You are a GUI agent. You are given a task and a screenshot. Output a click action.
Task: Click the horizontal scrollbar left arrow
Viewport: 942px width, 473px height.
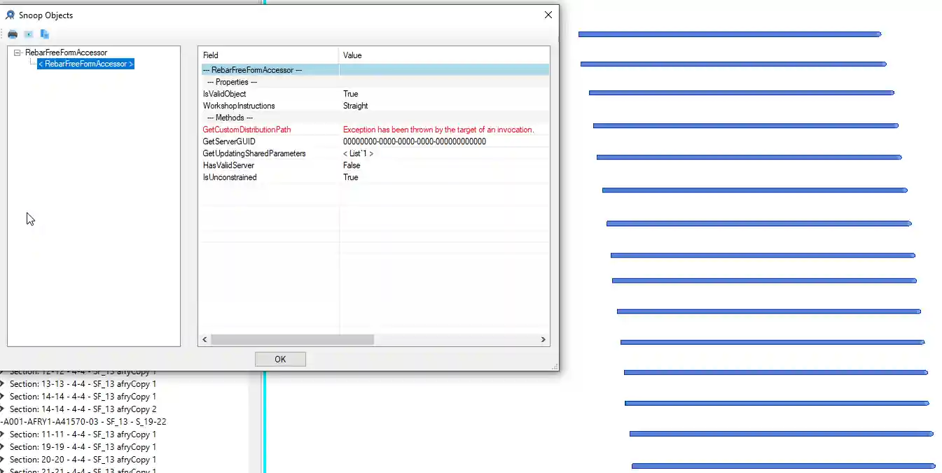pos(205,339)
